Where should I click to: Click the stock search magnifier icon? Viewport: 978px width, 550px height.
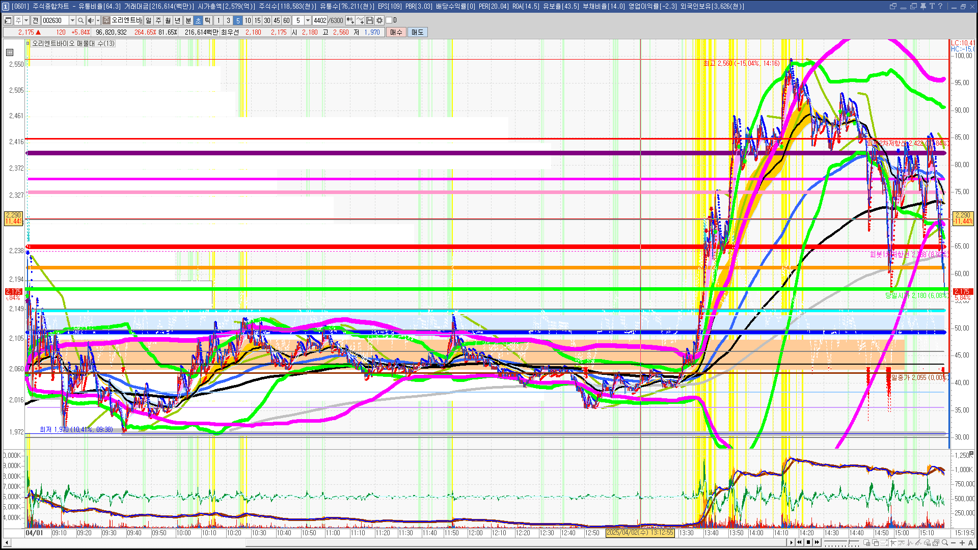coord(80,20)
